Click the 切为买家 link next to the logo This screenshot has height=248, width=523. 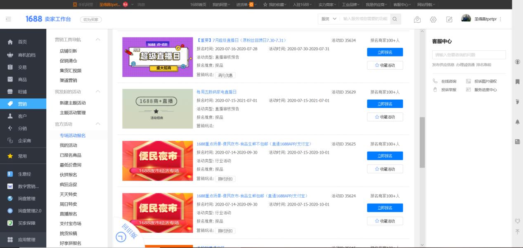[91, 19]
